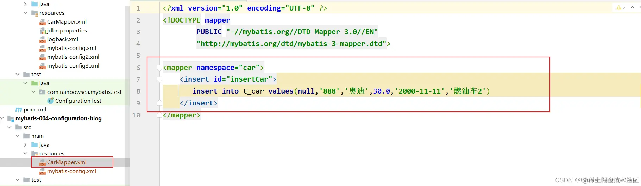
Task: Click the closing </mapper> tag
Action: pos(182,115)
